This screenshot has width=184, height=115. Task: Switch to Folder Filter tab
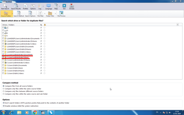[50, 14]
